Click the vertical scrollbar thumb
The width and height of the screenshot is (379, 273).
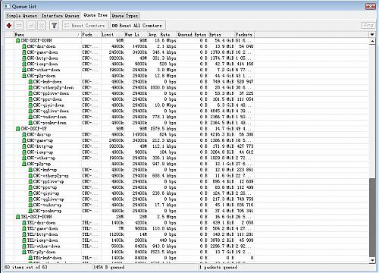tap(372, 218)
